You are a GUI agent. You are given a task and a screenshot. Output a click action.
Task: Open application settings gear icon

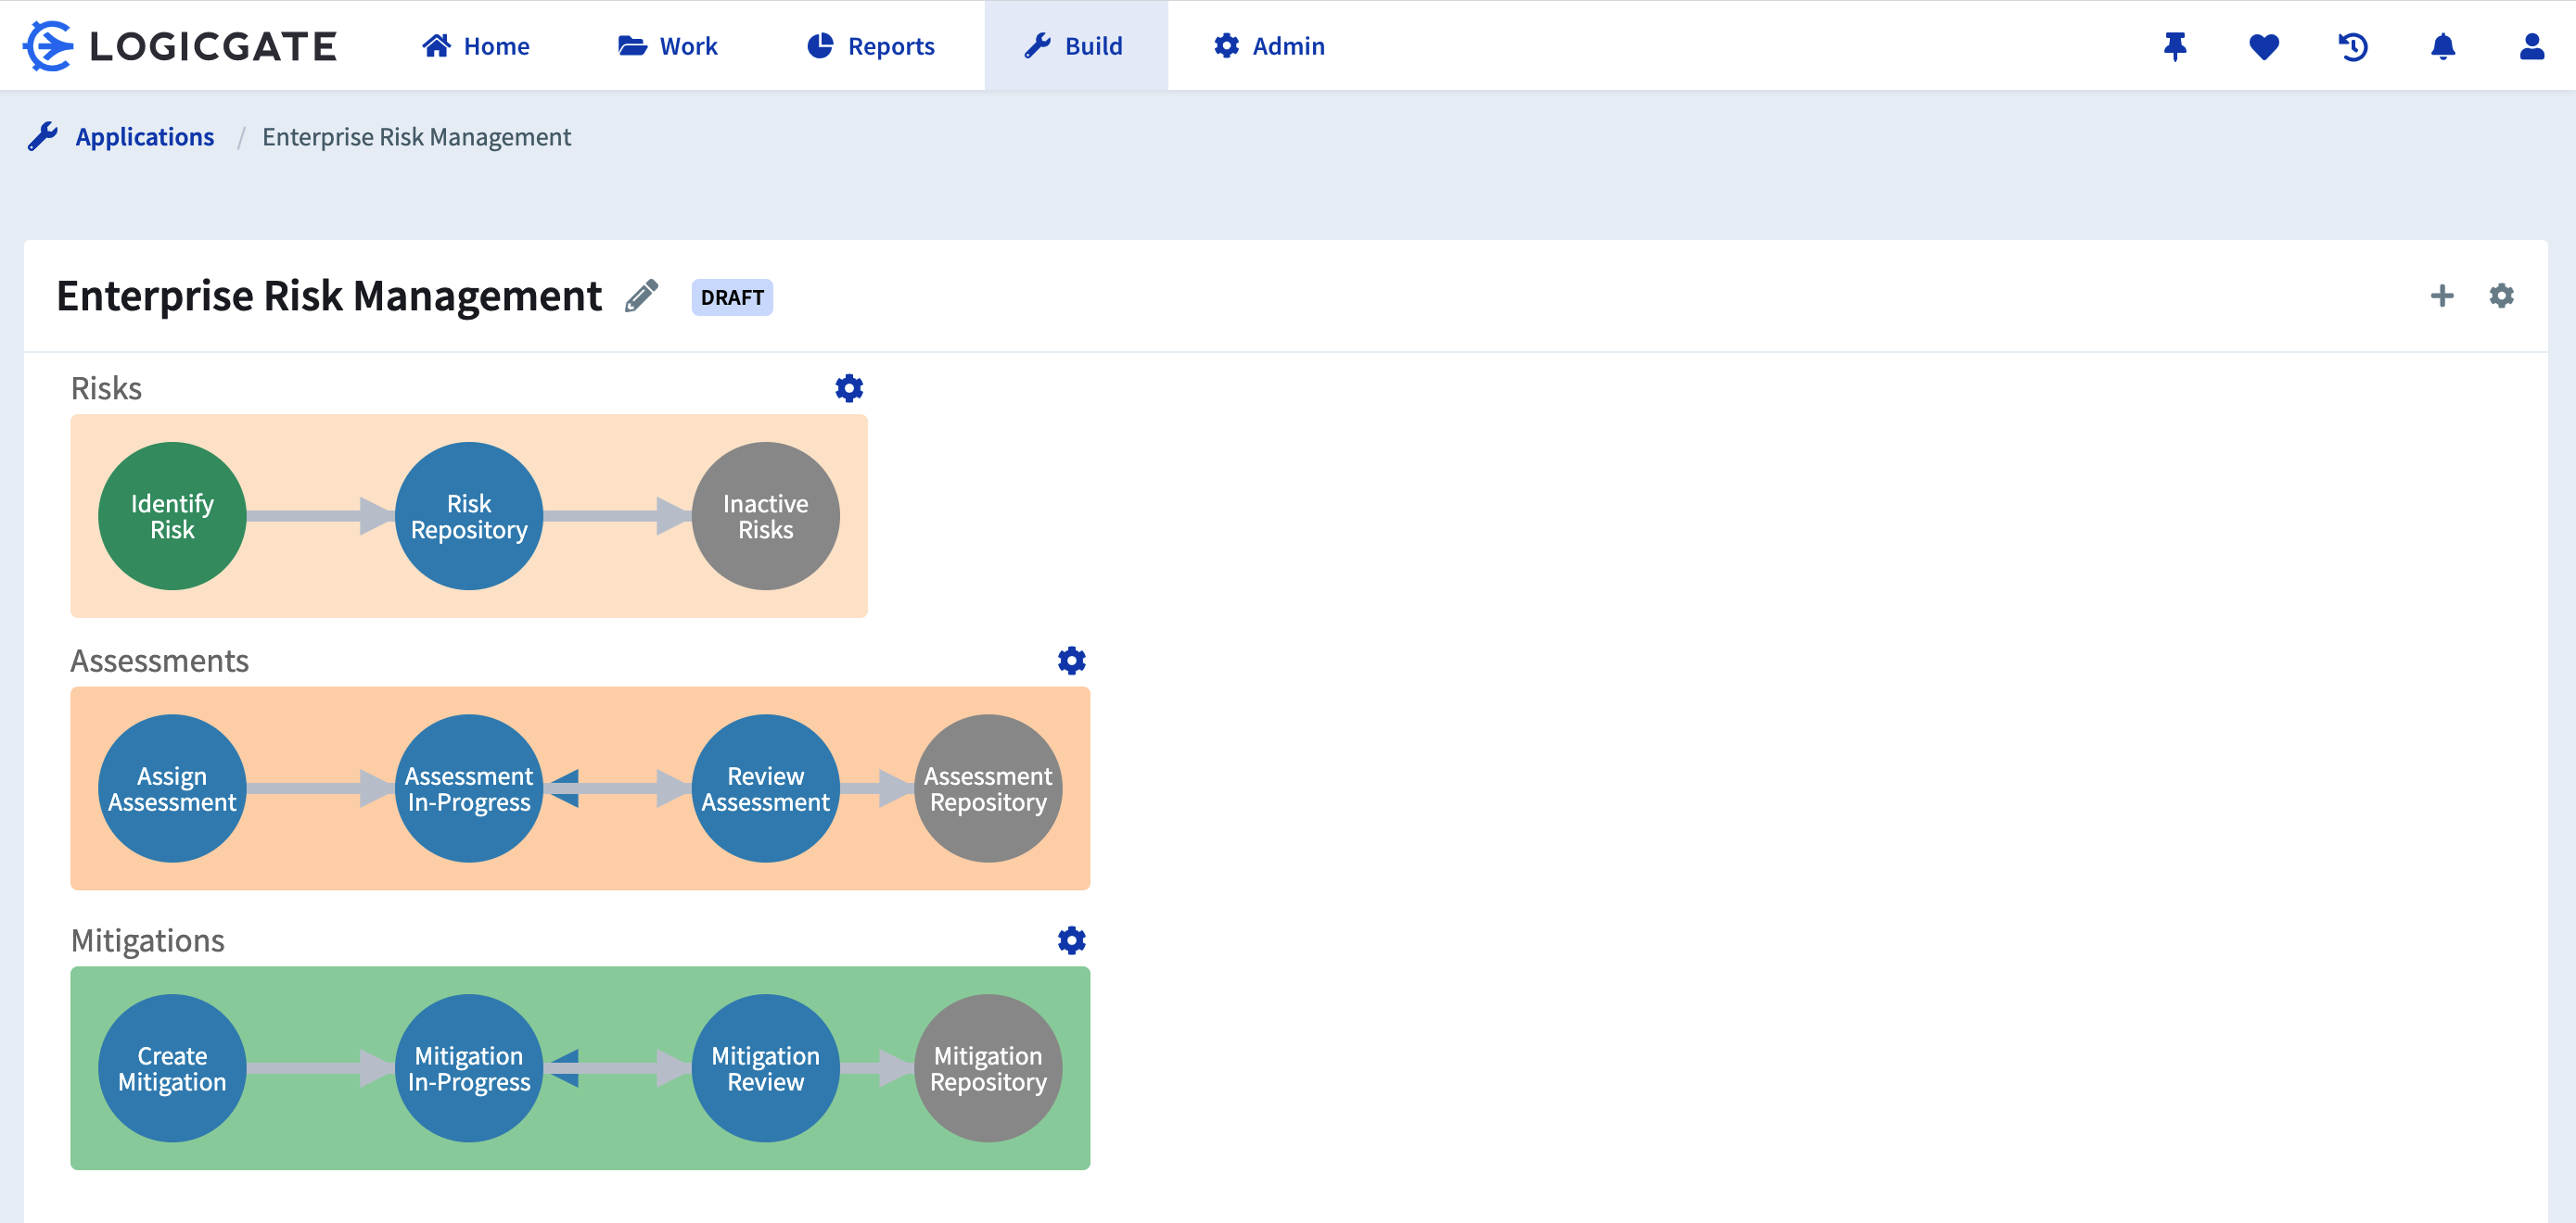[x=2501, y=296]
